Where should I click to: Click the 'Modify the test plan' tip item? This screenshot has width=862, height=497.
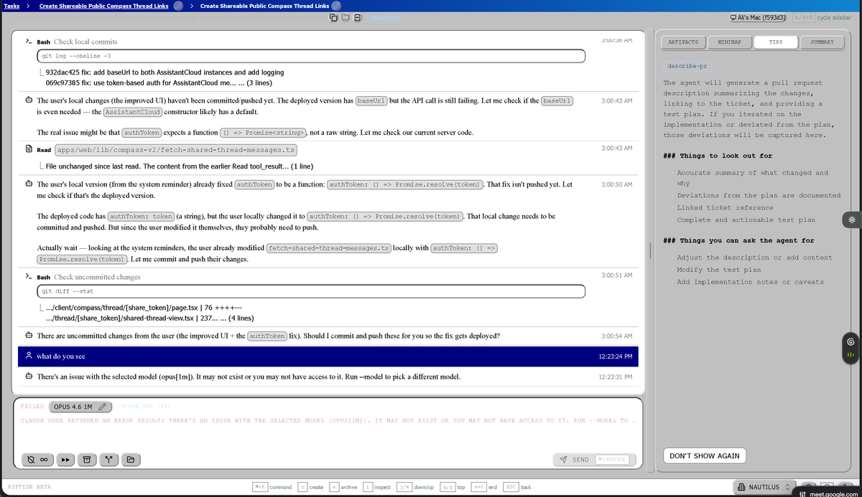[x=719, y=270]
